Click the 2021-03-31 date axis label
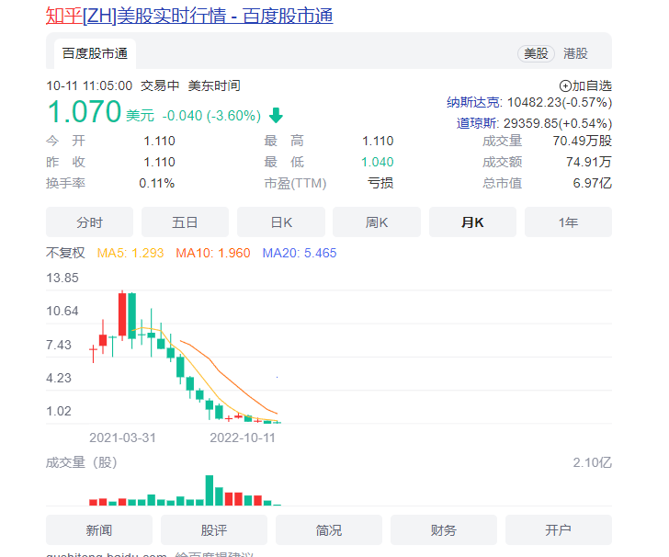The image size is (669, 557). click(122, 438)
